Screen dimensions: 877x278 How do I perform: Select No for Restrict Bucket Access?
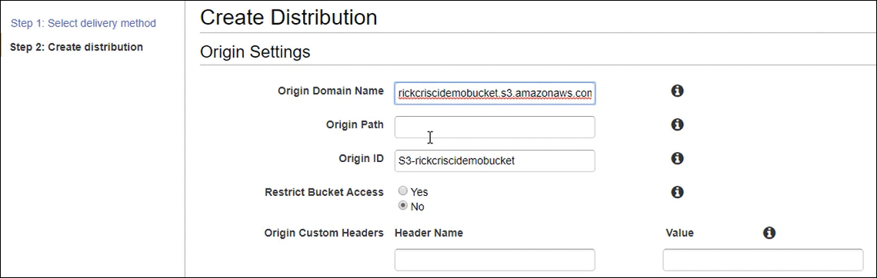pyautogui.click(x=402, y=206)
